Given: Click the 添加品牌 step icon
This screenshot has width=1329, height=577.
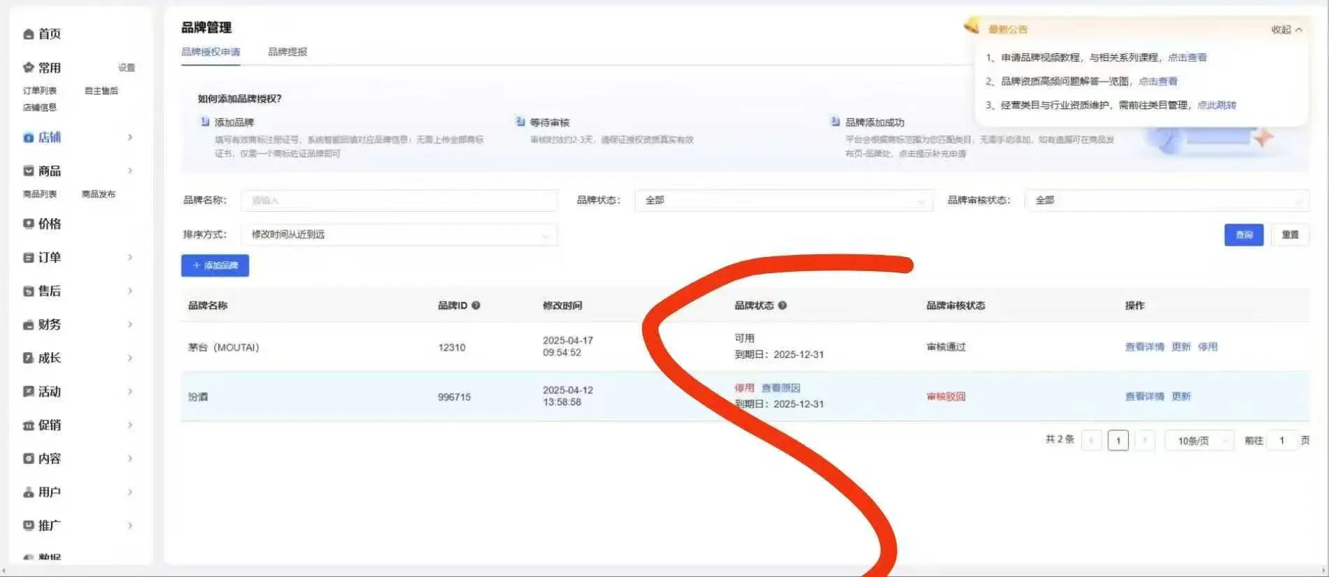Looking at the screenshot, I should click(205, 122).
